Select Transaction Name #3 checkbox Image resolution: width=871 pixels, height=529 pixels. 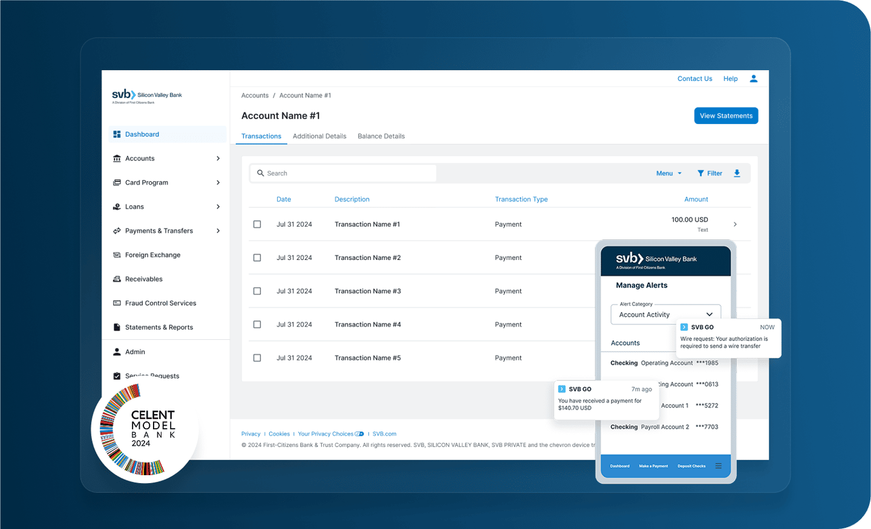coord(257,291)
